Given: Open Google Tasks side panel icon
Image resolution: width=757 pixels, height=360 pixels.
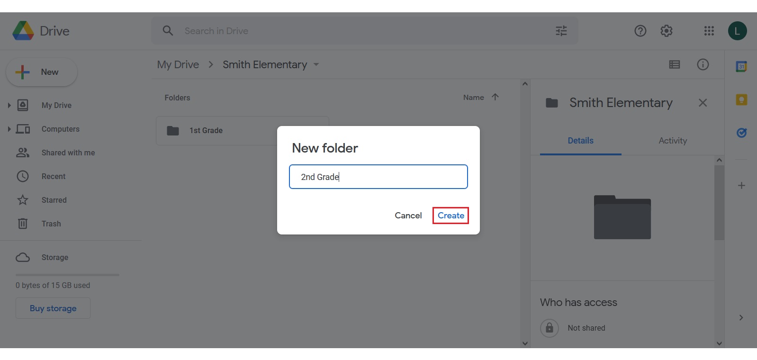Looking at the screenshot, I should point(741,133).
